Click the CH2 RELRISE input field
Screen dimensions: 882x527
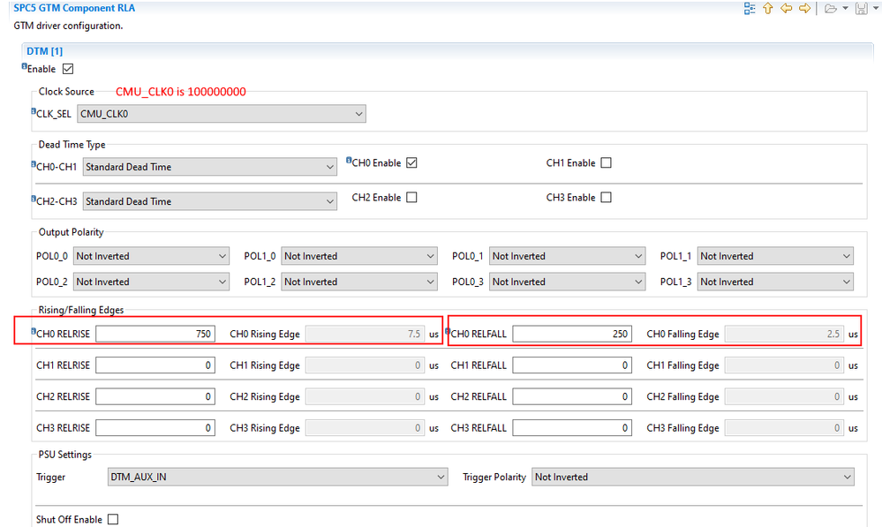click(x=155, y=396)
